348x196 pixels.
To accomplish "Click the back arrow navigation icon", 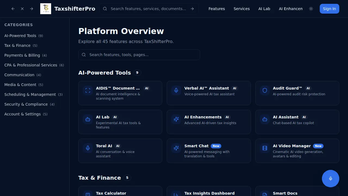I will pos(13,9).
